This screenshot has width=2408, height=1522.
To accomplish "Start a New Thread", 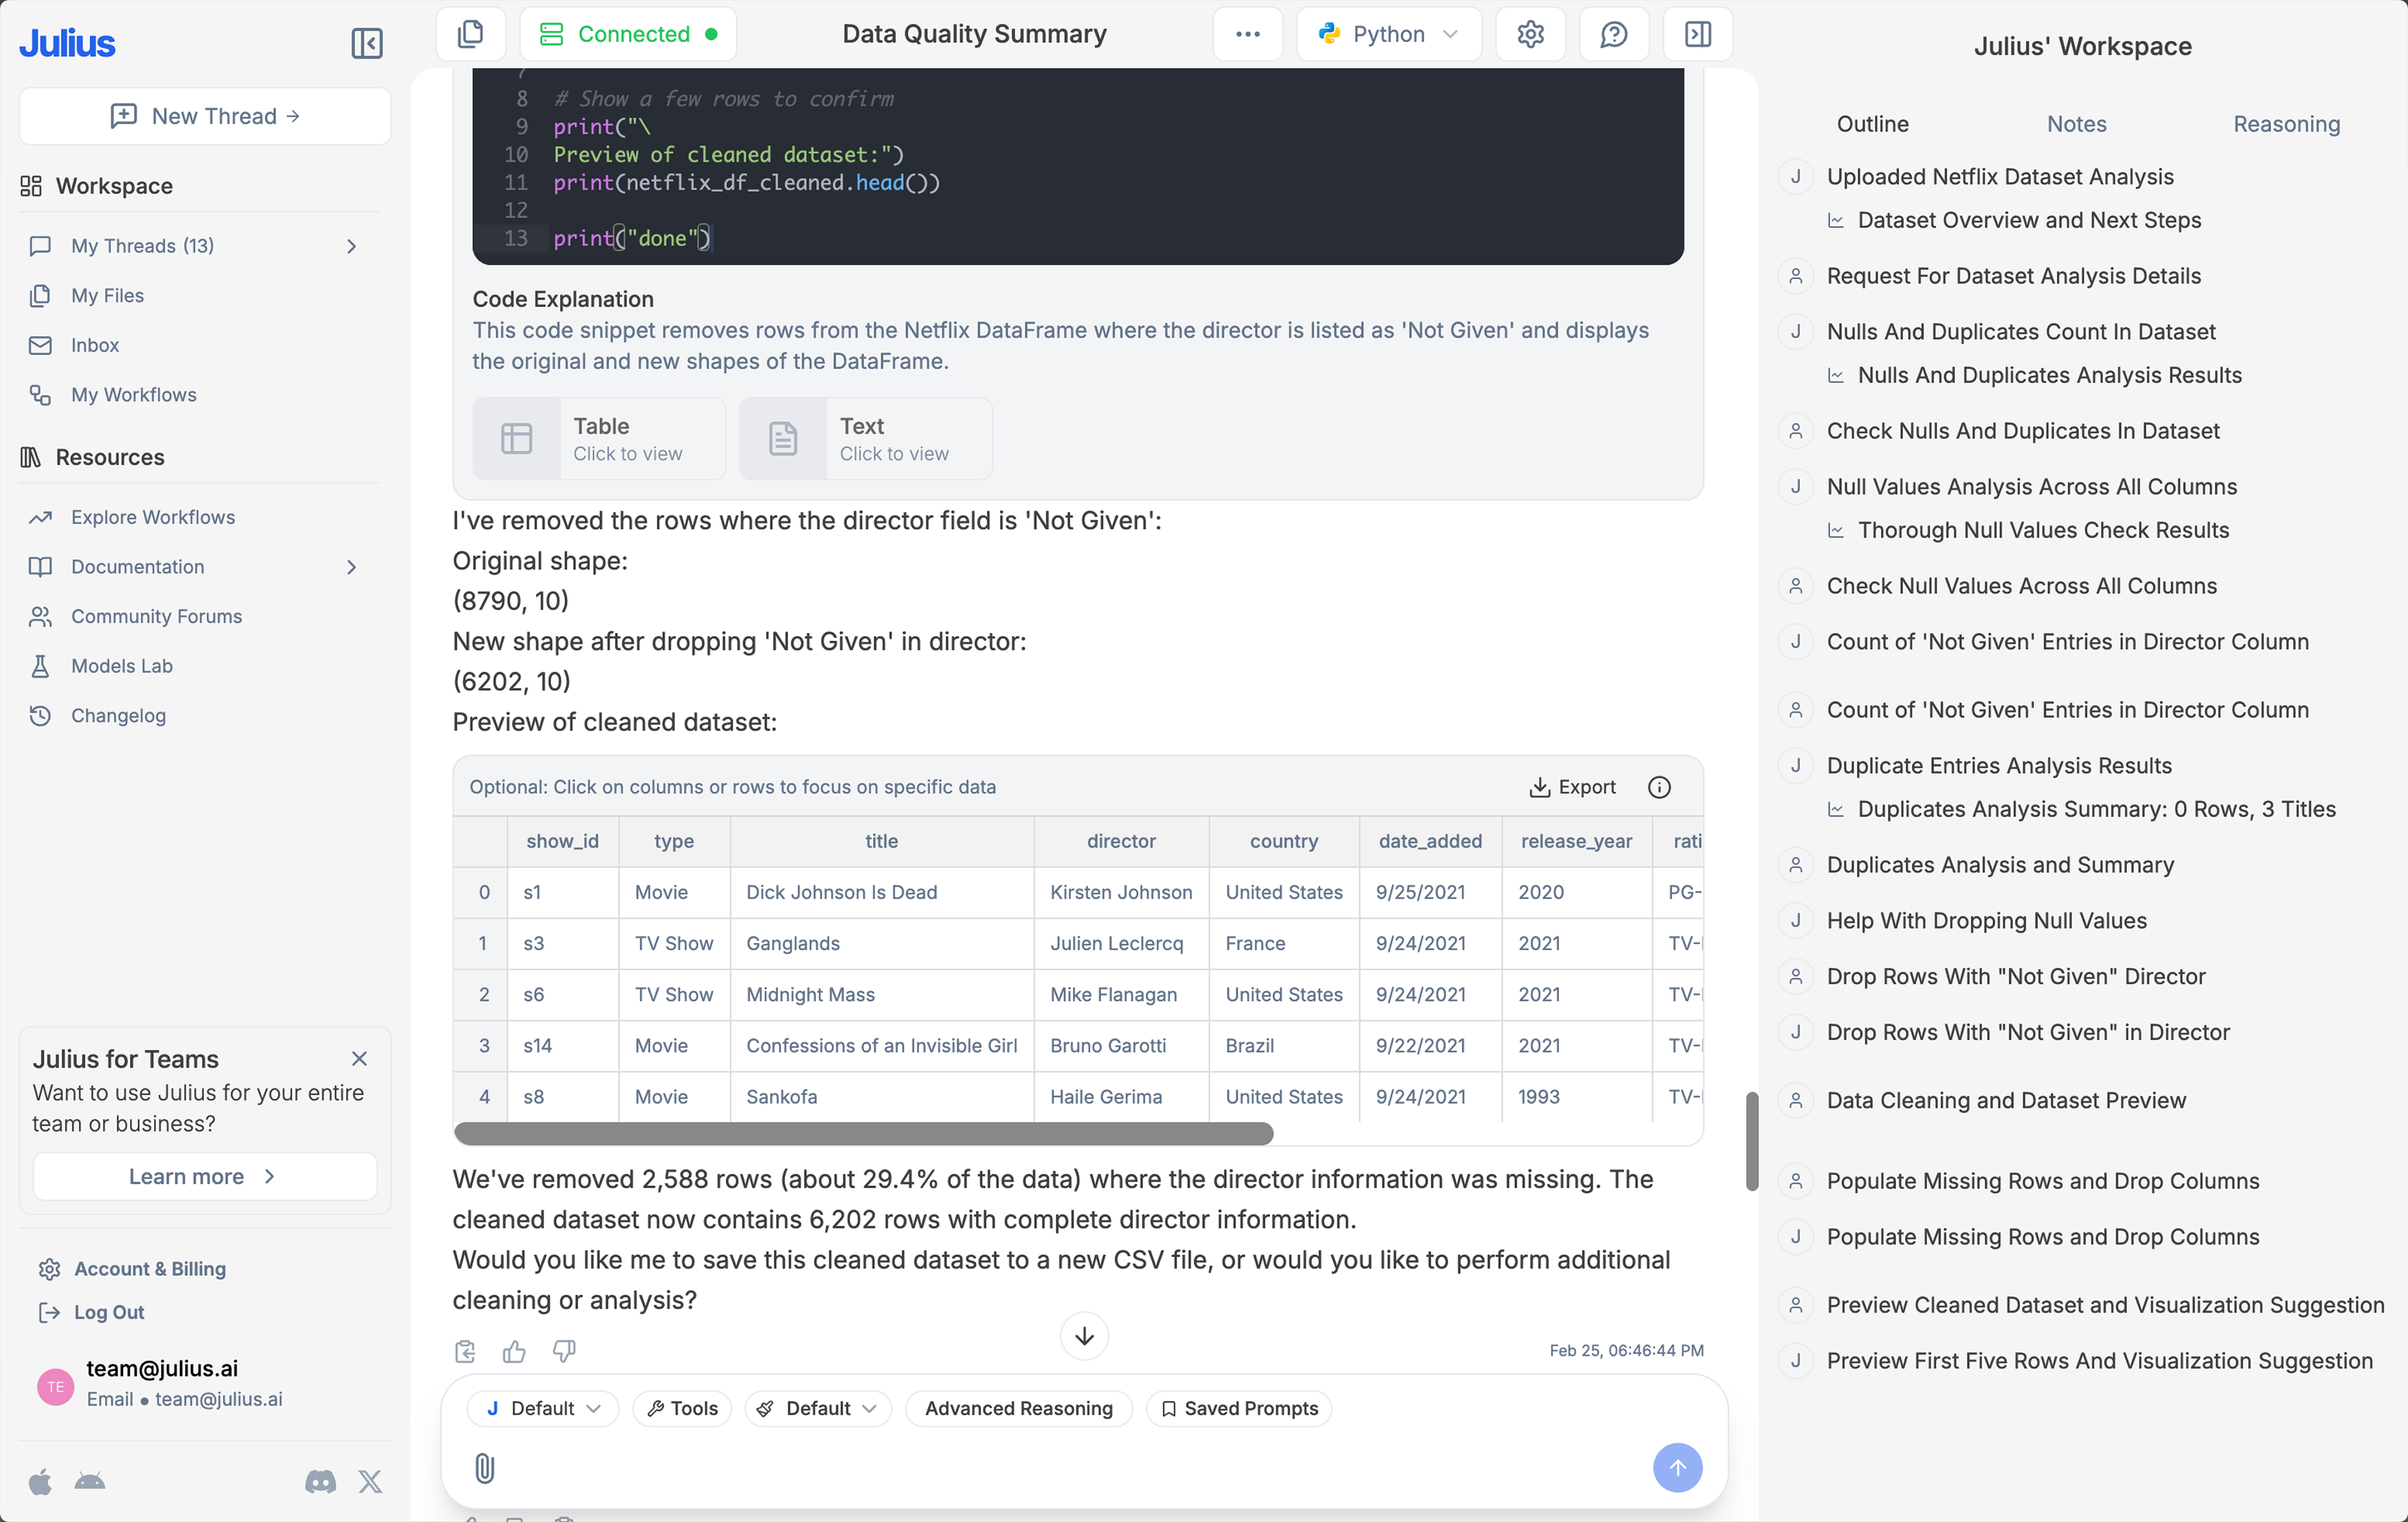I will pyautogui.click(x=204, y=115).
